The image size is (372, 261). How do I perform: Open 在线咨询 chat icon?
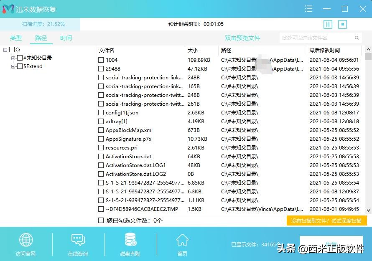[78, 240]
